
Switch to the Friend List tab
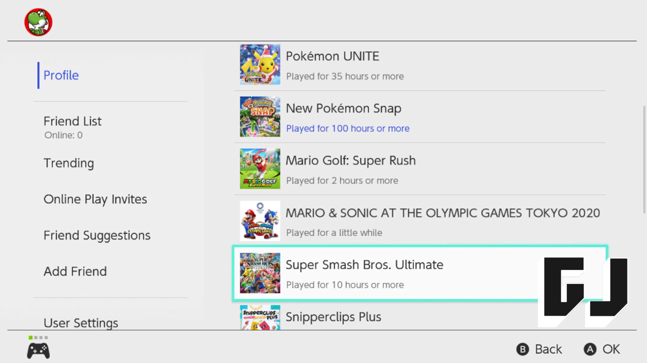pyautogui.click(x=72, y=121)
